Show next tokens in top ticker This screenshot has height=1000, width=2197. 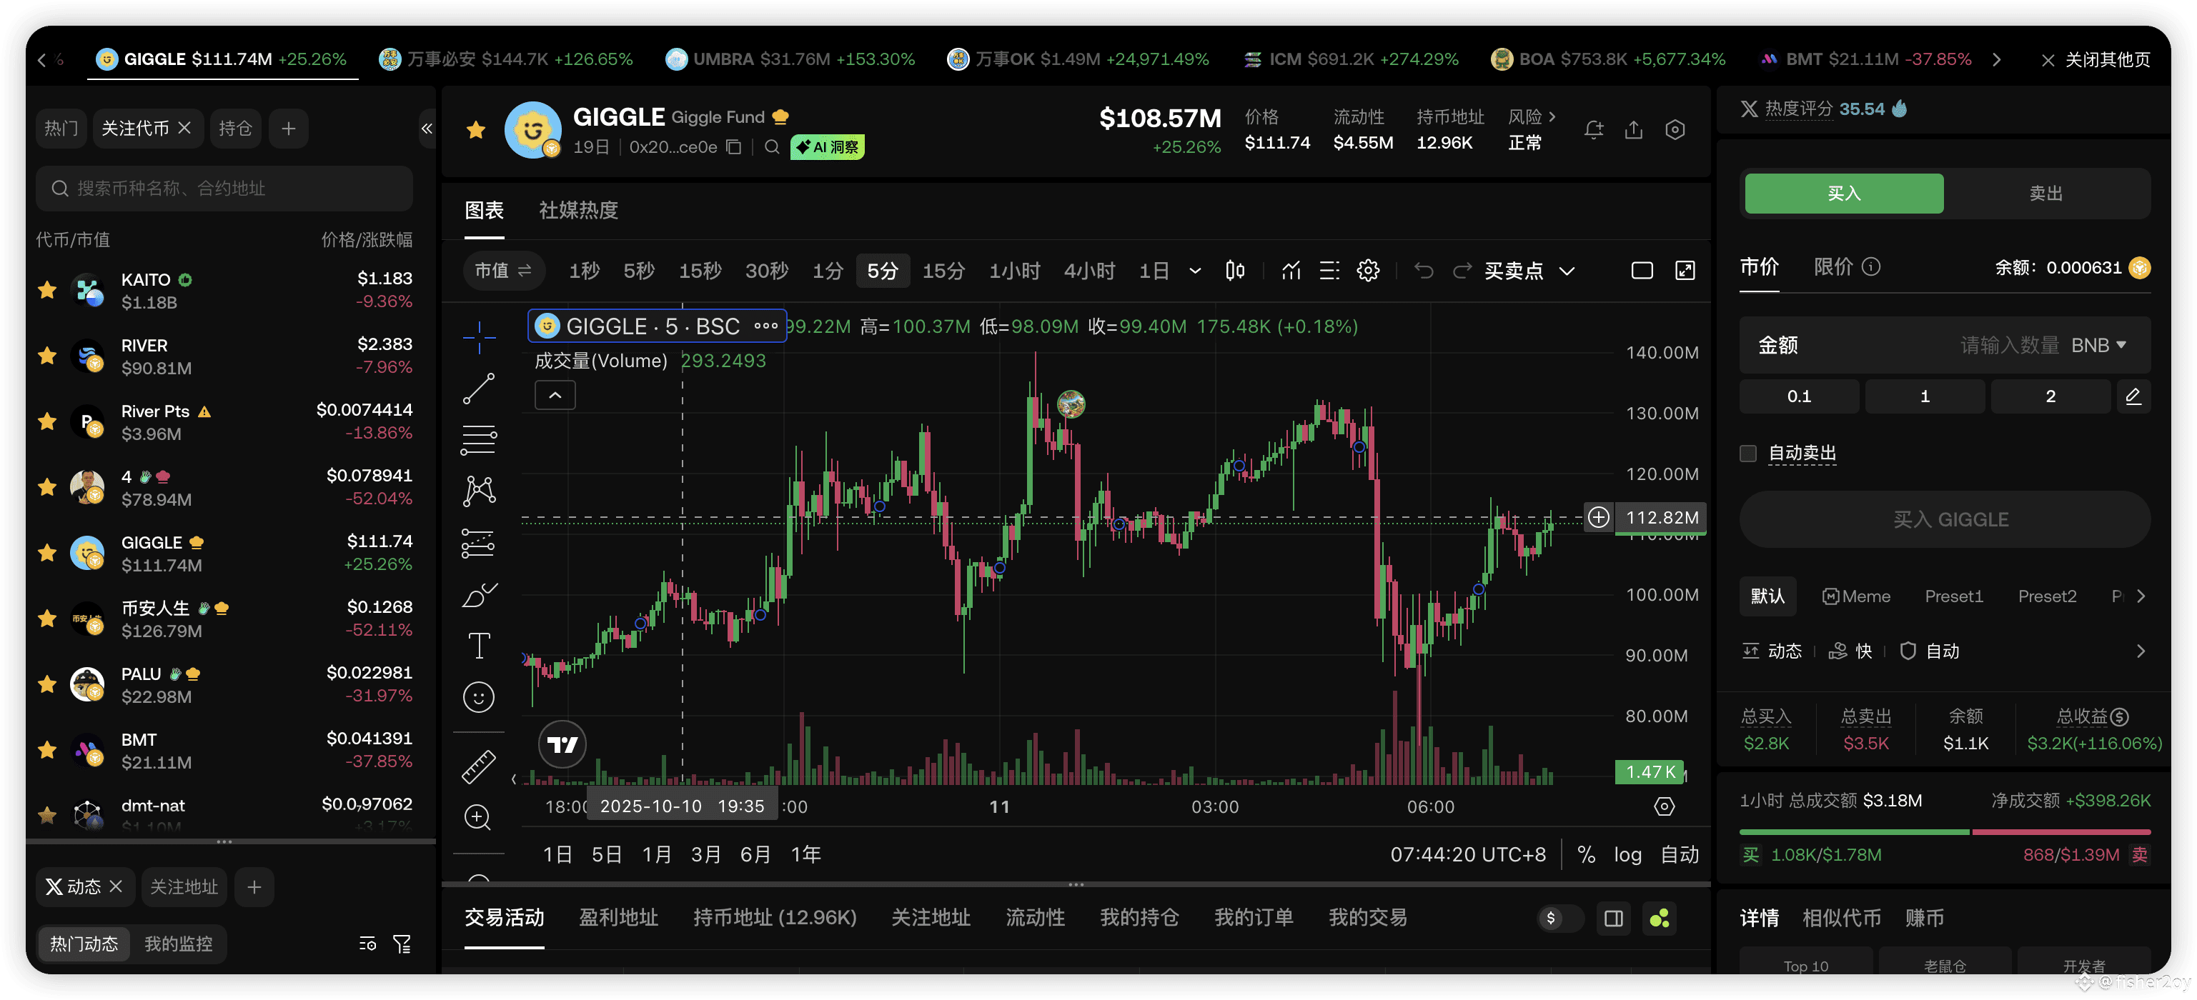point(1997,59)
